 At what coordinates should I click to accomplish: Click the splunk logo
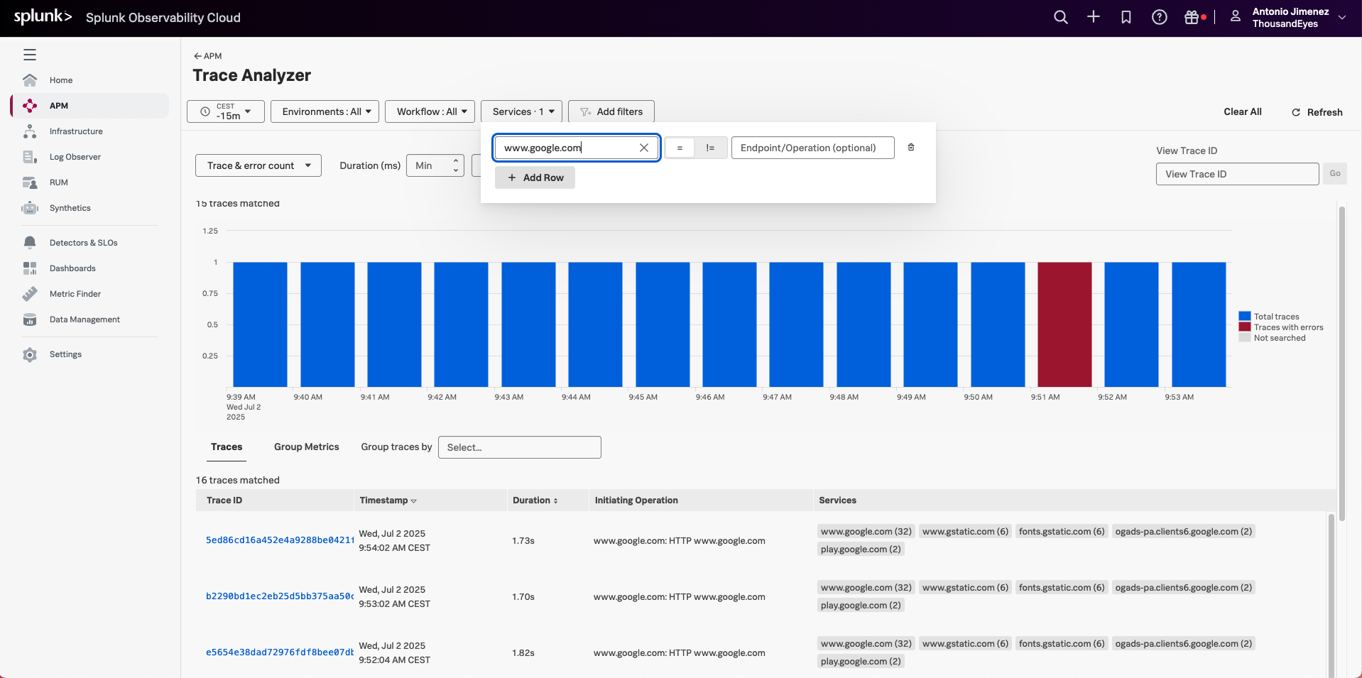click(43, 17)
